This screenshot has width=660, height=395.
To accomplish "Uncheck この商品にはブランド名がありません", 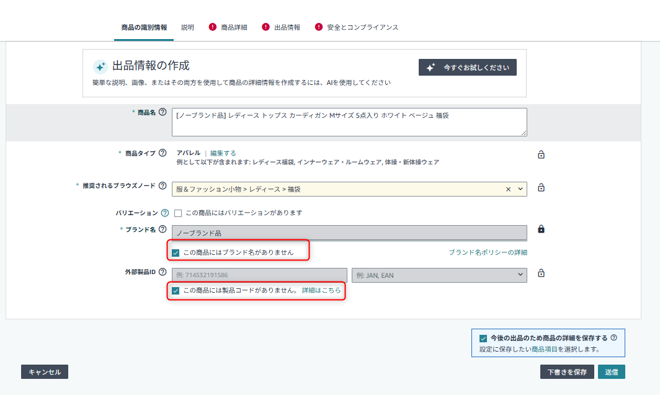I will [x=176, y=253].
